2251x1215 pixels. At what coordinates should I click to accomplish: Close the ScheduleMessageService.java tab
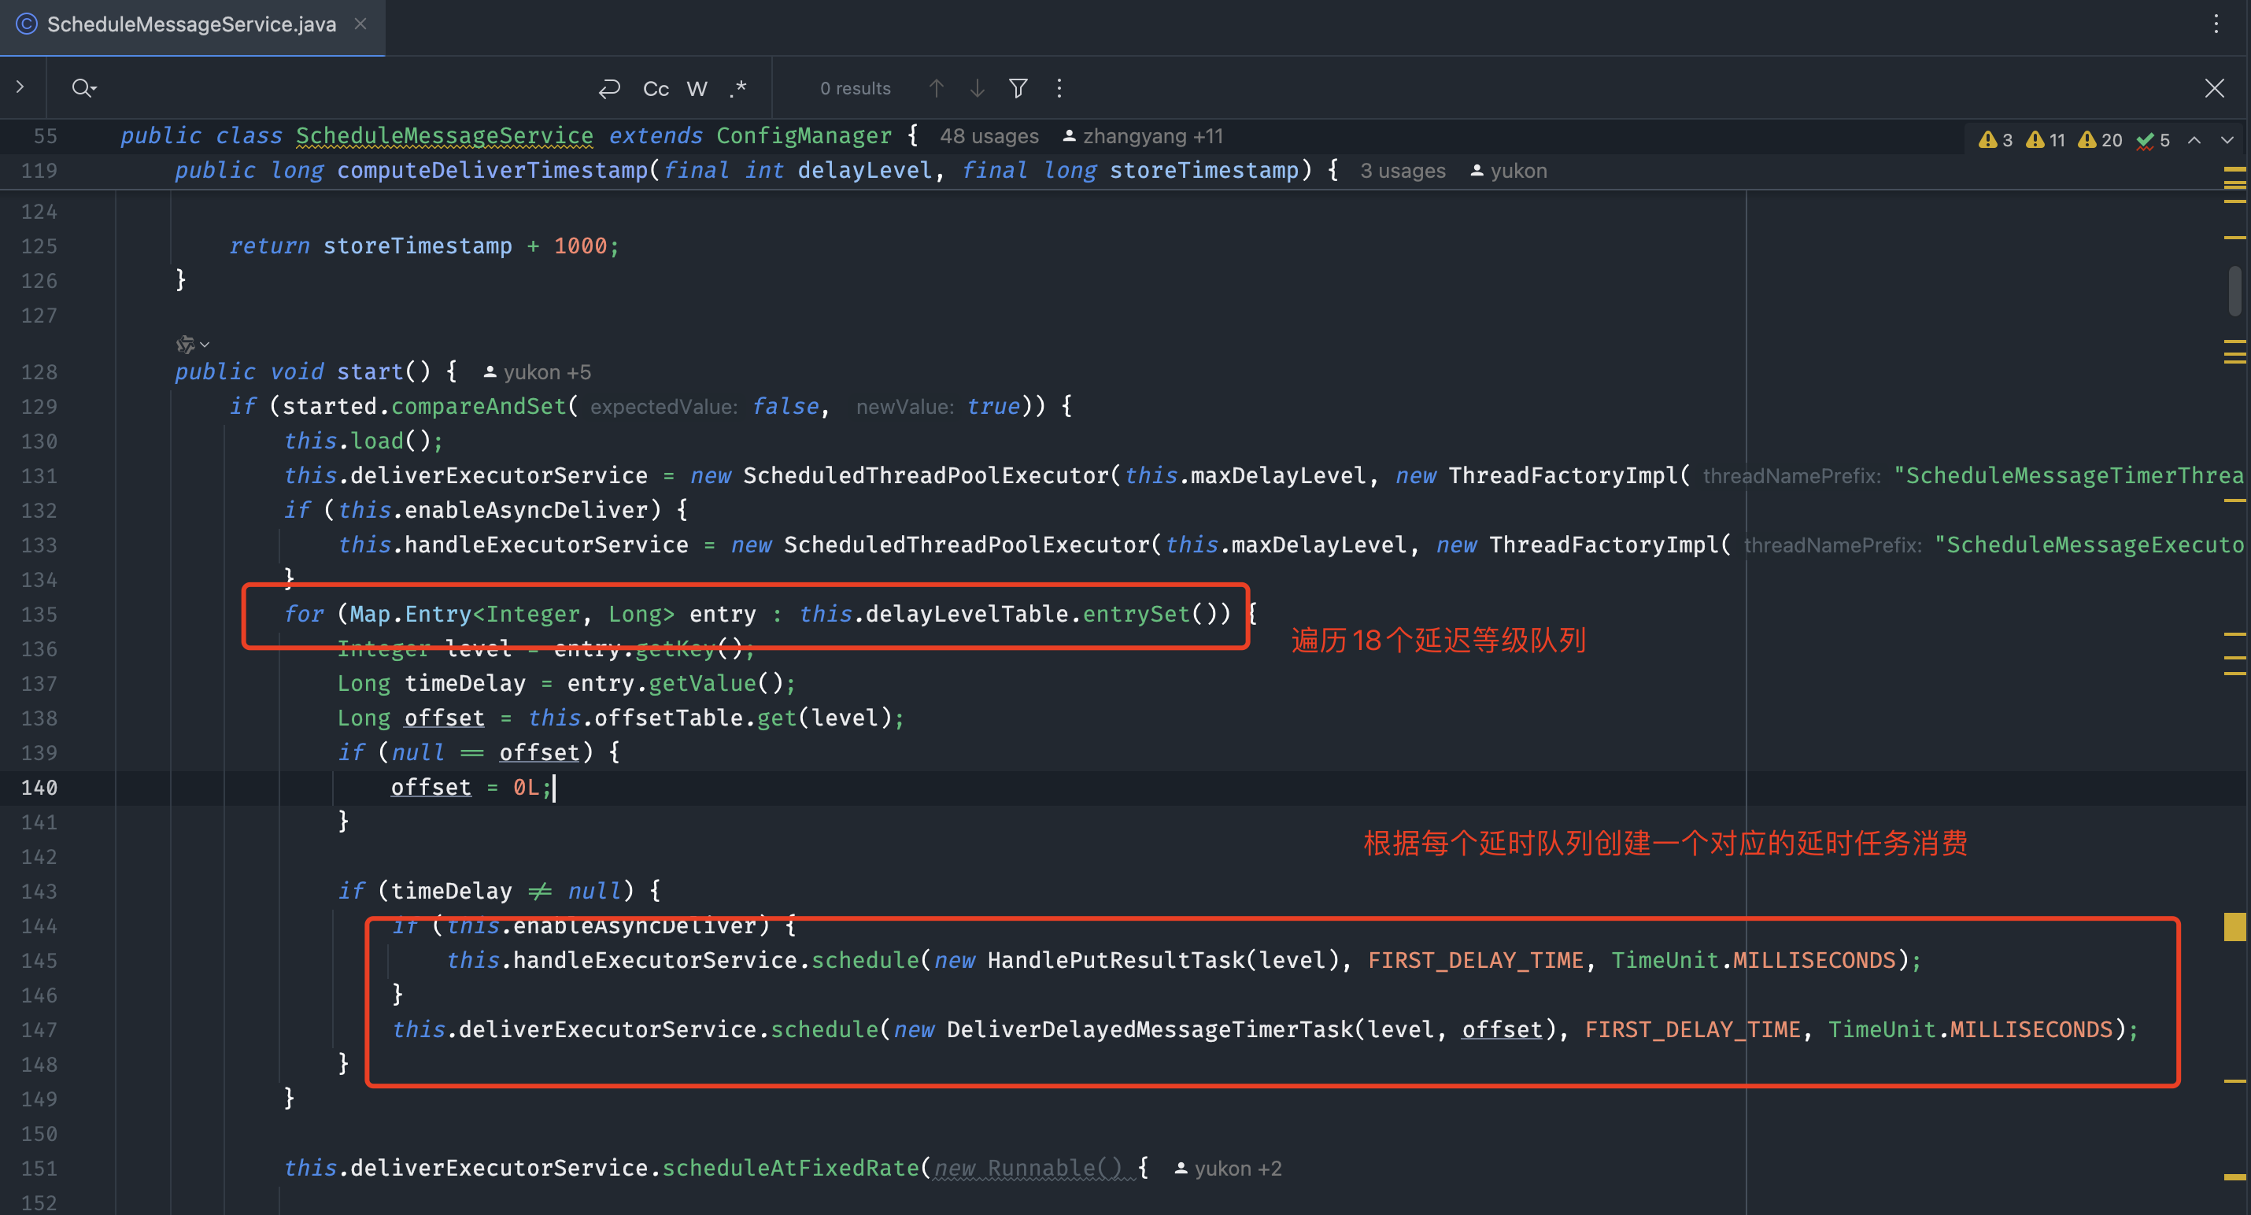(x=360, y=24)
